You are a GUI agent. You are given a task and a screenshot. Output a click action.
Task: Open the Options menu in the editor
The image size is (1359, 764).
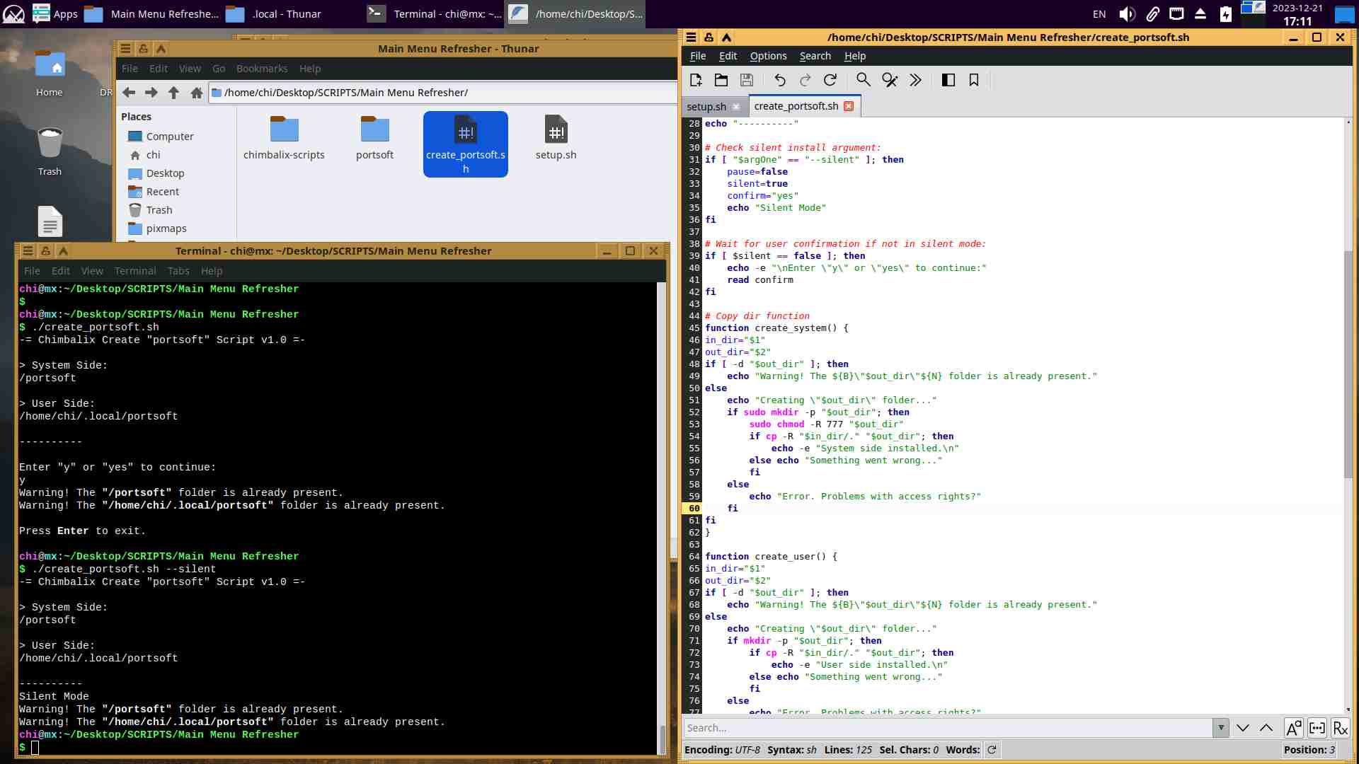768,56
